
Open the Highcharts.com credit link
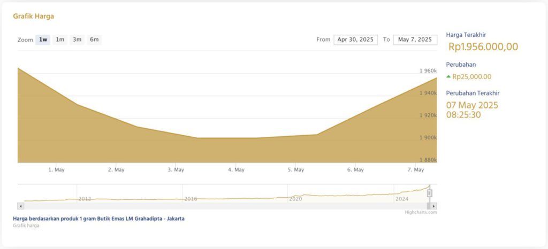(421, 212)
